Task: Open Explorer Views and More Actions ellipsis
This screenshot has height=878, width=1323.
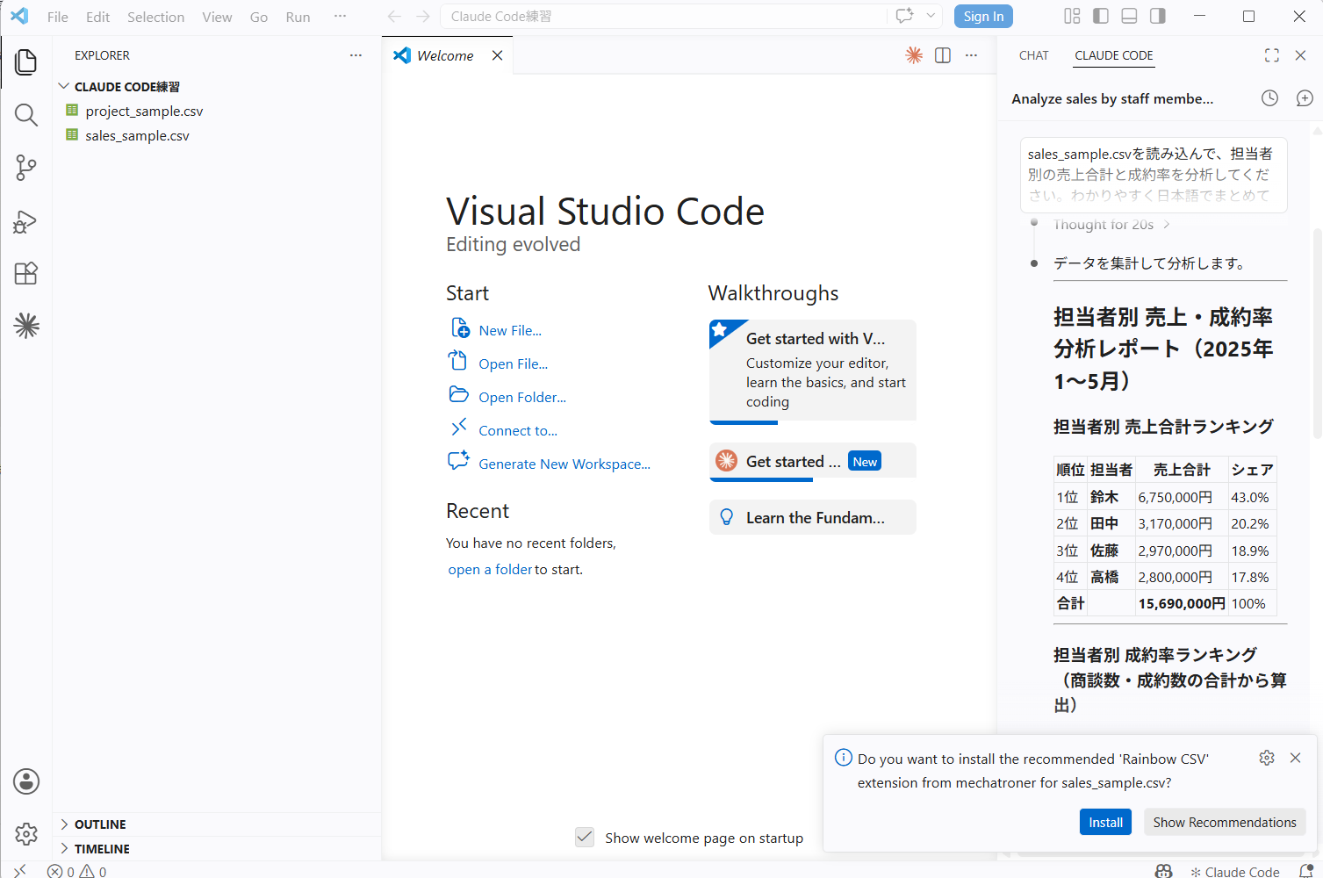Action: 356,55
